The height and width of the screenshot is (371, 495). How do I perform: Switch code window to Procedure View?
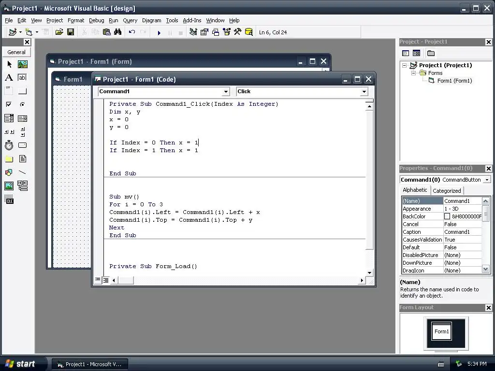pyautogui.click(x=98, y=280)
